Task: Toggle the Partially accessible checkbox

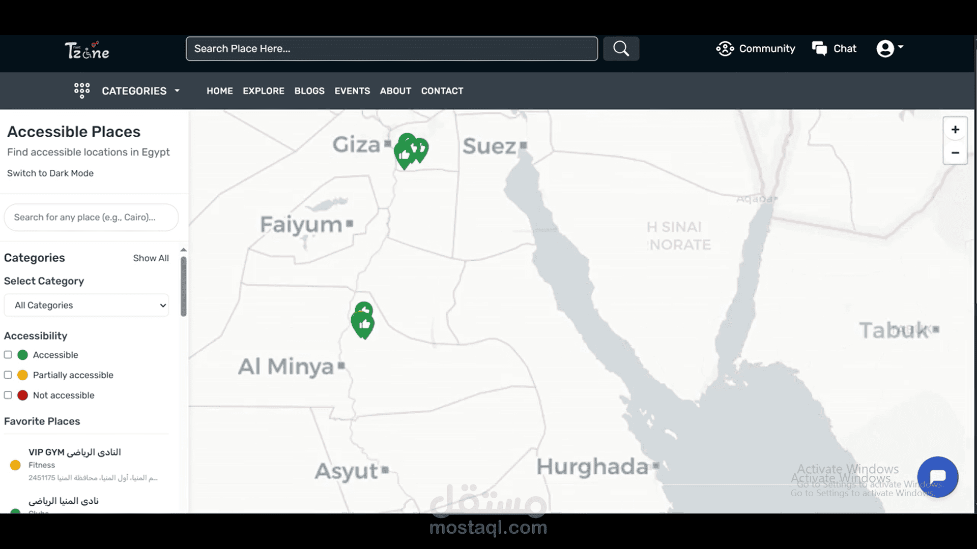Action: (x=8, y=375)
